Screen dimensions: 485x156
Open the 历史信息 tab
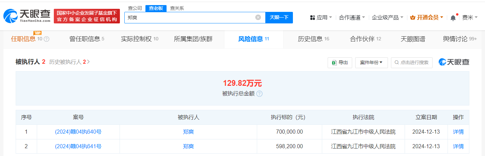click(x=314, y=39)
